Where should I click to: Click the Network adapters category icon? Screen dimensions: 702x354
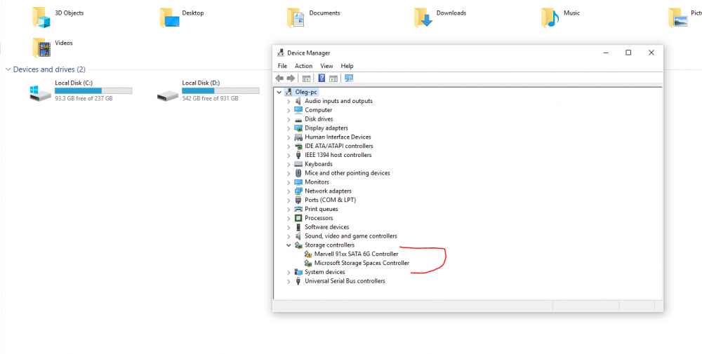point(298,191)
